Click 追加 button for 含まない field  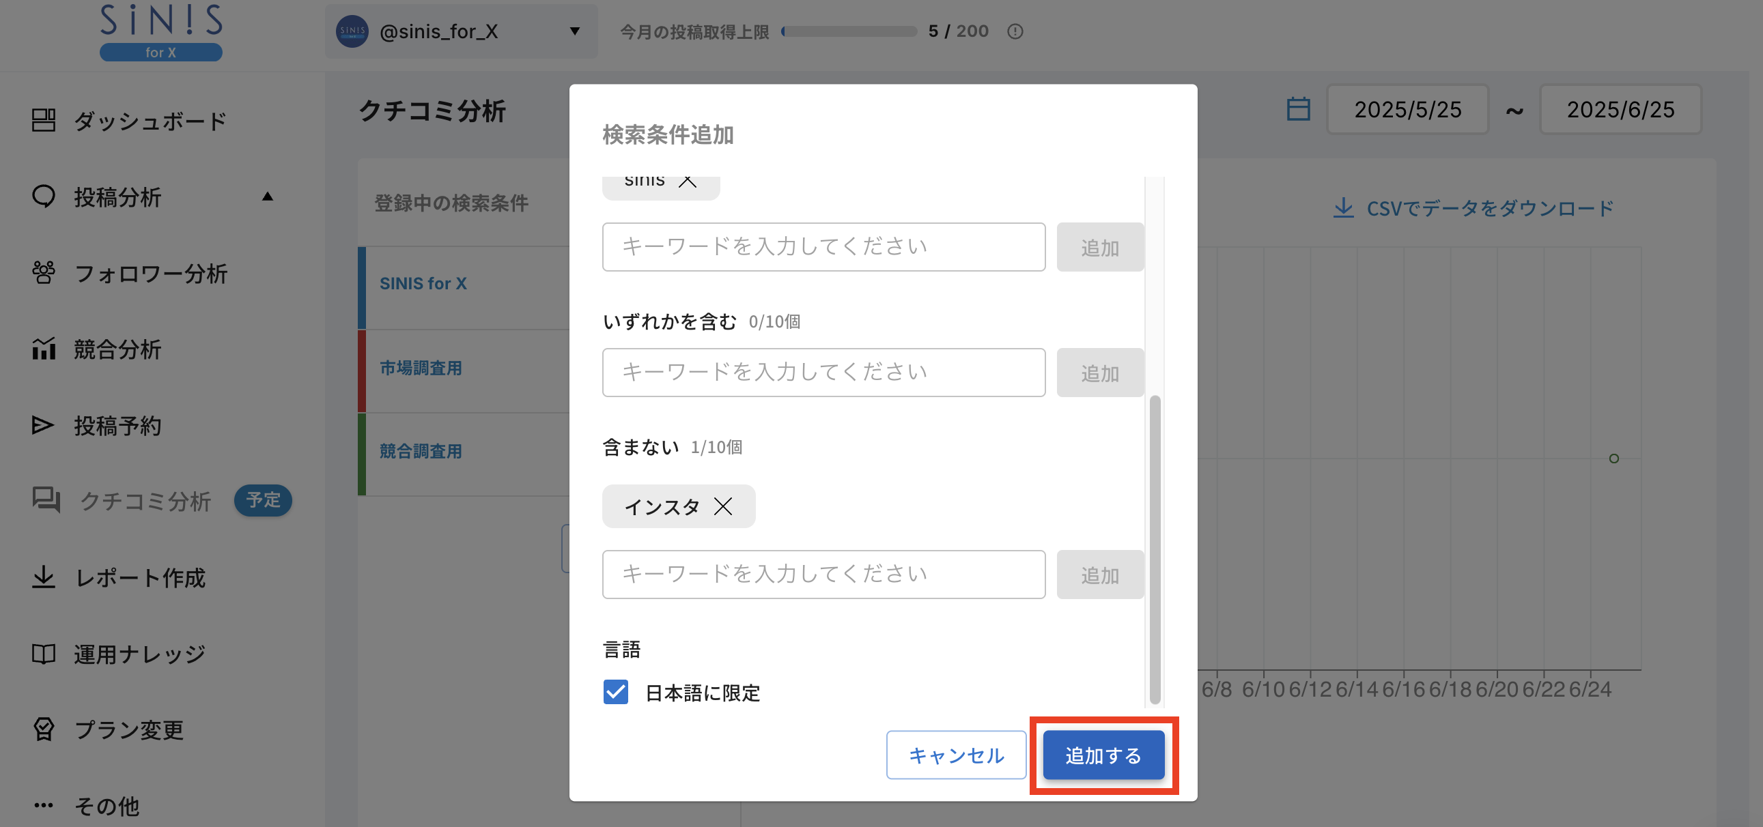point(1100,575)
